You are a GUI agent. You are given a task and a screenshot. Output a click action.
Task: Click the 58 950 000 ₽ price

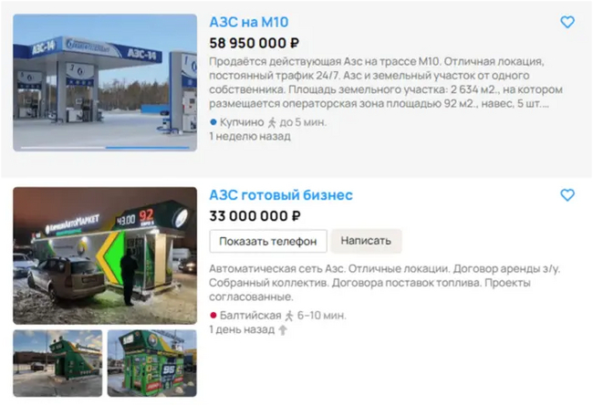tap(255, 43)
